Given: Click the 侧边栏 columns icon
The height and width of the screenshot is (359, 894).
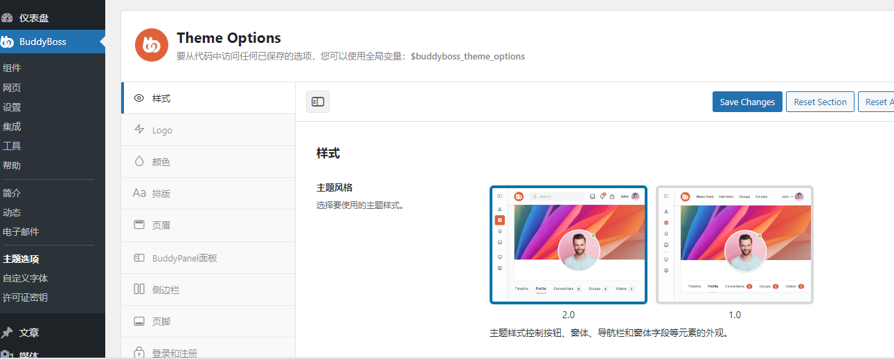Looking at the screenshot, I should (x=139, y=290).
